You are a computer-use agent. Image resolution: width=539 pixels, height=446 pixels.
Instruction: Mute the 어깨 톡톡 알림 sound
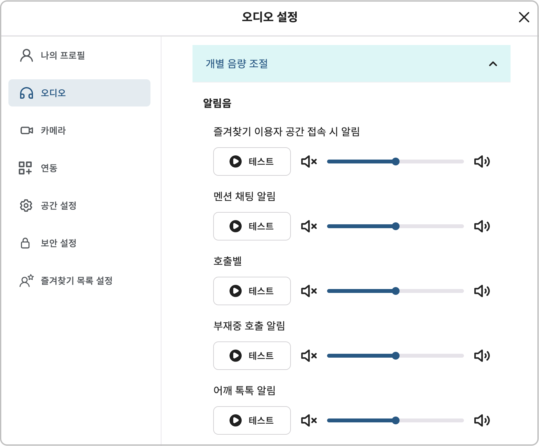point(309,420)
